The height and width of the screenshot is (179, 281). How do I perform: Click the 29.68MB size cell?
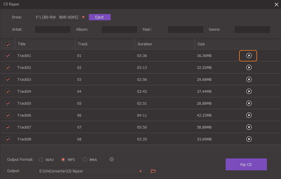click(204, 80)
